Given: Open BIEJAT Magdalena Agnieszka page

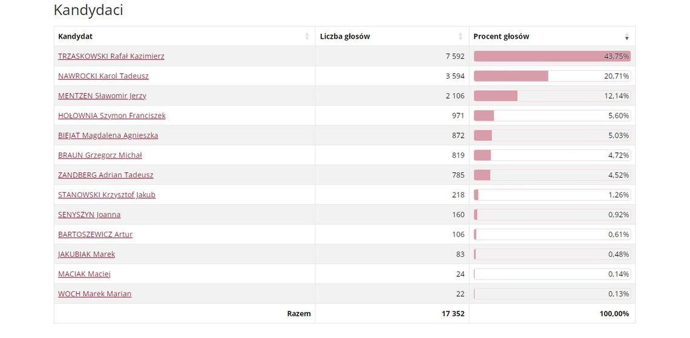Looking at the screenshot, I should (108, 135).
